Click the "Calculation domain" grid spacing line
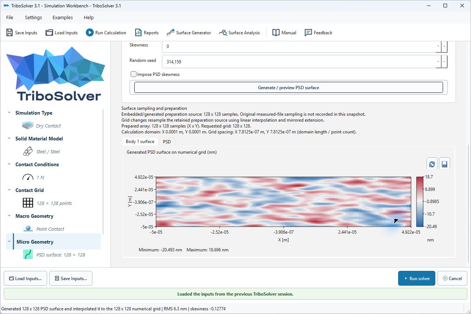471x314 pixels. [239, 132]
